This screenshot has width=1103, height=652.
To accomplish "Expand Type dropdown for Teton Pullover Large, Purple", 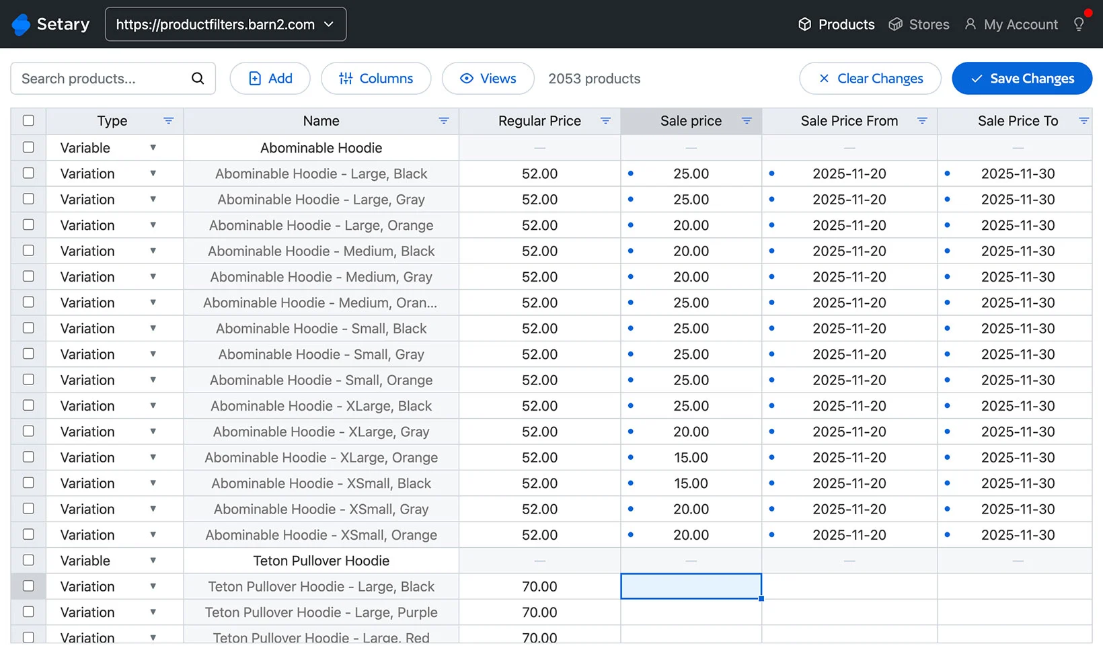I will click(153, 612).
